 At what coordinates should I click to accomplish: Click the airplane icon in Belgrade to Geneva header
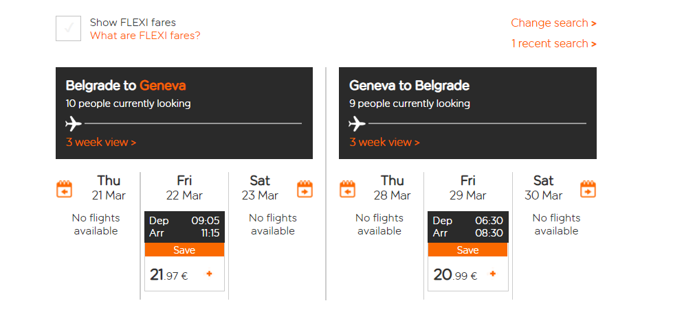pos(74,123)
